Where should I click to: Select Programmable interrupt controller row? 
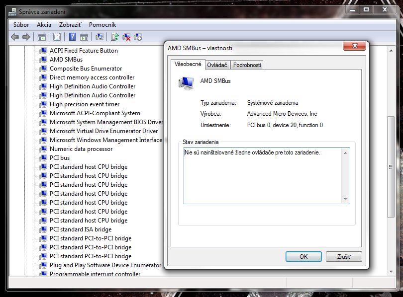(95, 274)
